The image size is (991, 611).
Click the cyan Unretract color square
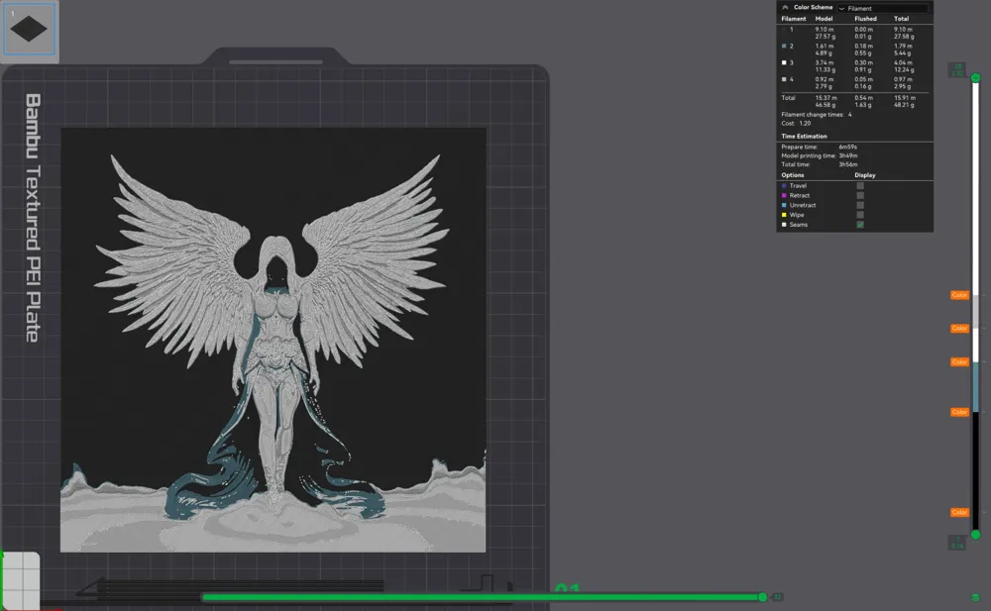784,205
